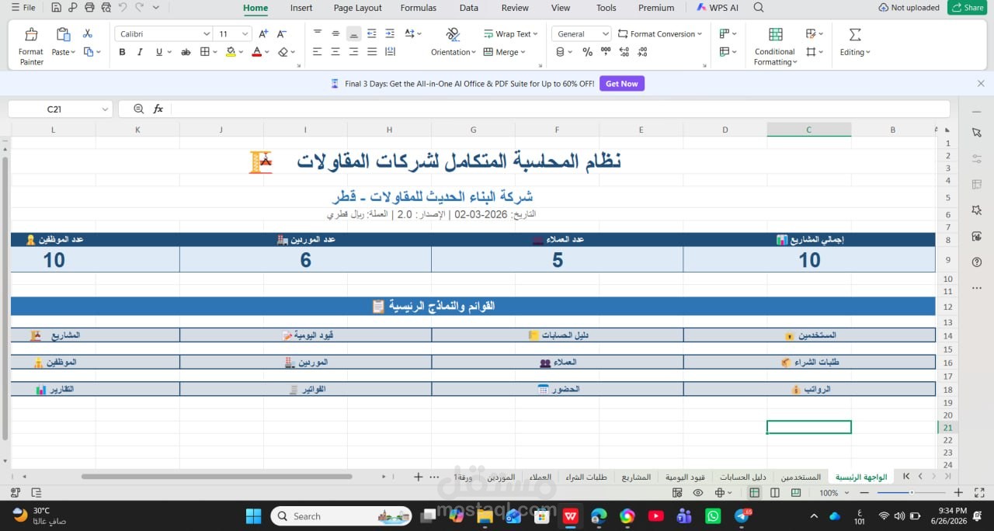Open the File menu
The height and width of the screenshot is (531, 994).
point(24,8)
